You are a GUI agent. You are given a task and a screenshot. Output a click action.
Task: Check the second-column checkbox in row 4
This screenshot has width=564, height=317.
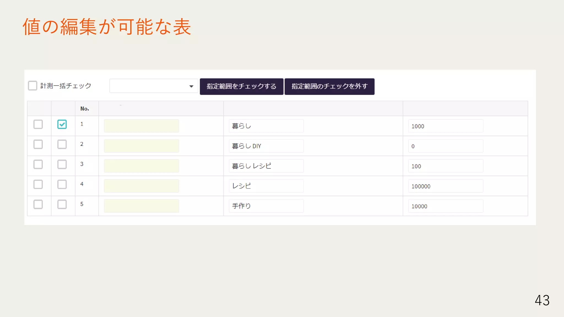tap(62, 184)
